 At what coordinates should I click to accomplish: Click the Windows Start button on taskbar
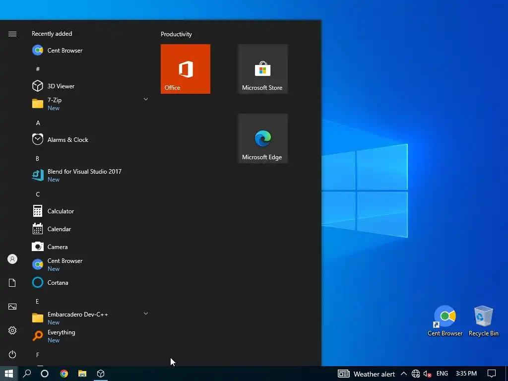[x=9, y=374]
